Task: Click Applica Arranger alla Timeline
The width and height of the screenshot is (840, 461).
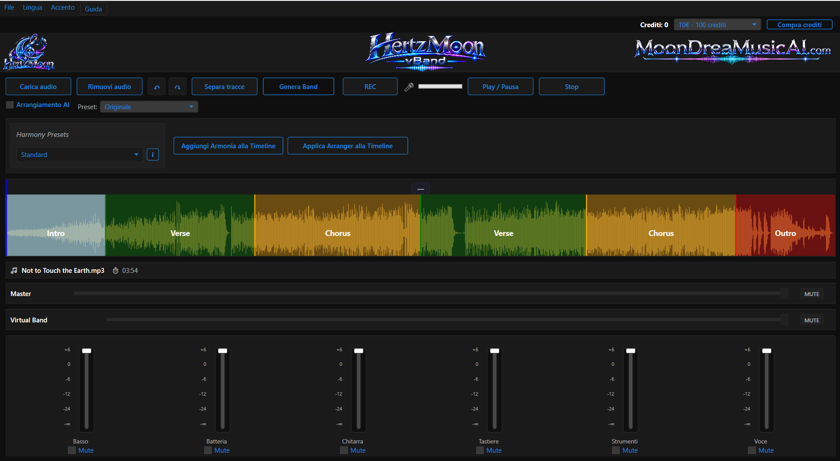Action: [348, 146]
